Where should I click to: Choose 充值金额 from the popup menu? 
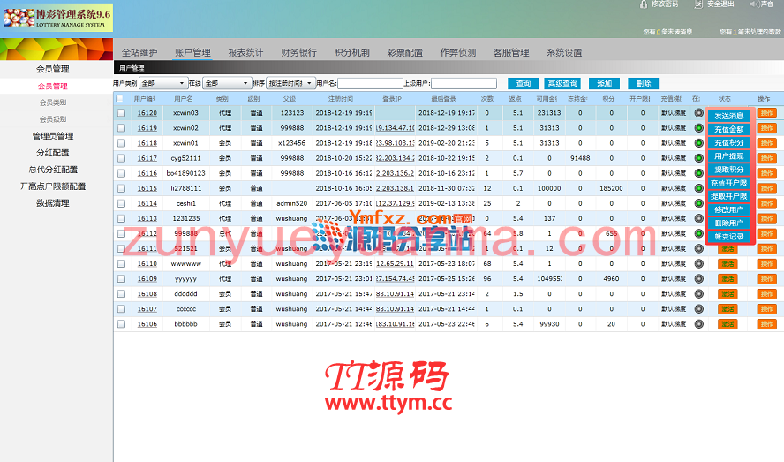tap(729, 129)
